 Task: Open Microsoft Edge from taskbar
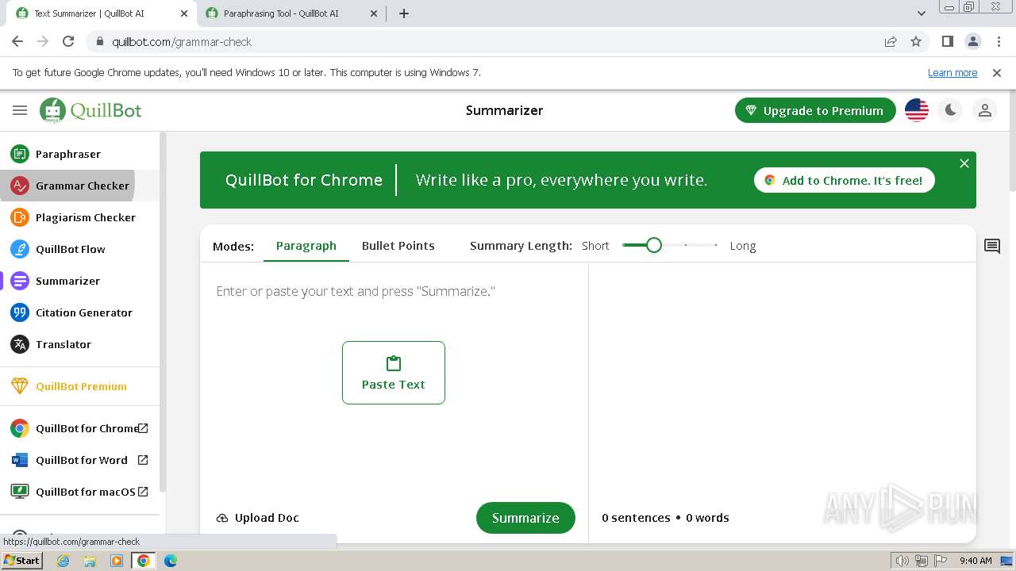[170, 561]
